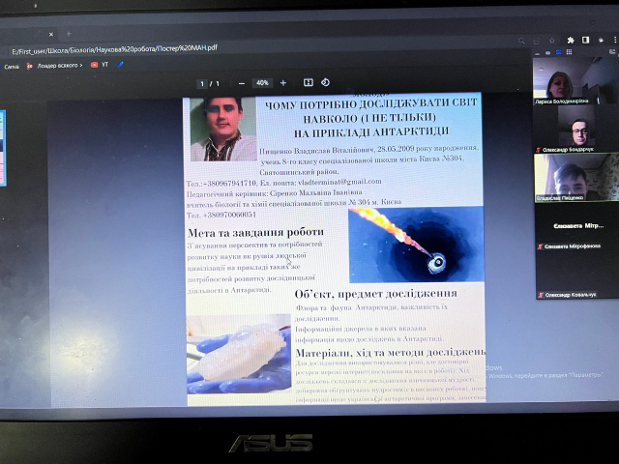This screenshot has height=464, width=619.
Task: Click the 40% zoom level field
Action: coord(262,83)
